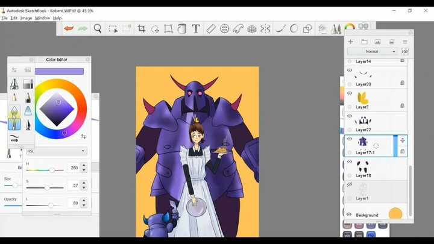The height and width of the screenshot is (244, 434).
Task: Click the clear layer icon in Layers panel
Action: click(x=391, y=42)
